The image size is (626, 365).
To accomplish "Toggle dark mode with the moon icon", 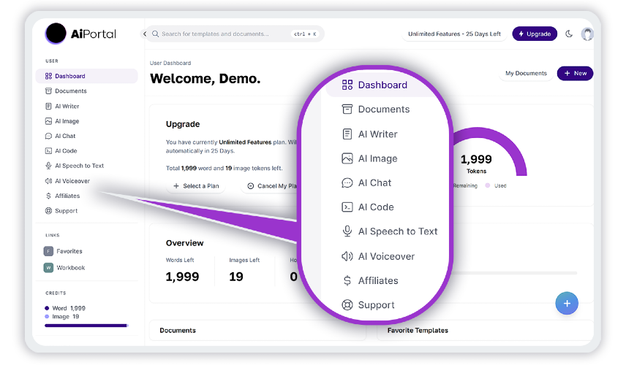I will (x=569, y=34).
